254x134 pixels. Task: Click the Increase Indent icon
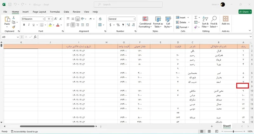88,25
